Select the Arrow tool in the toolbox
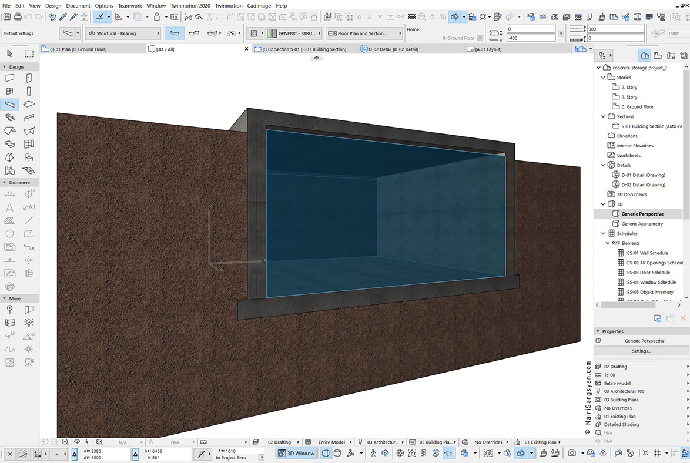690x463 pixels. pos(9,53)
